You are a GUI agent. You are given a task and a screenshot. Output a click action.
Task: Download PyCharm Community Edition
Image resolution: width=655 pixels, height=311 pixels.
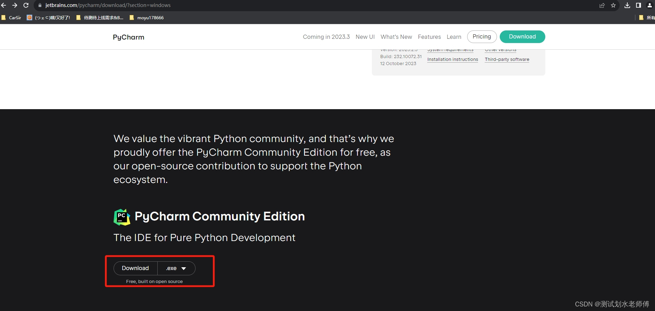tap(135, 268)
